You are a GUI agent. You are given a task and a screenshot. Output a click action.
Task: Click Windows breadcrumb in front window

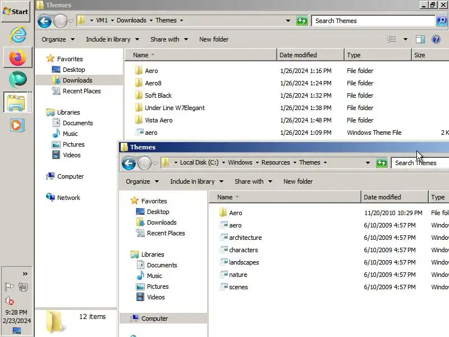(240, 162)
